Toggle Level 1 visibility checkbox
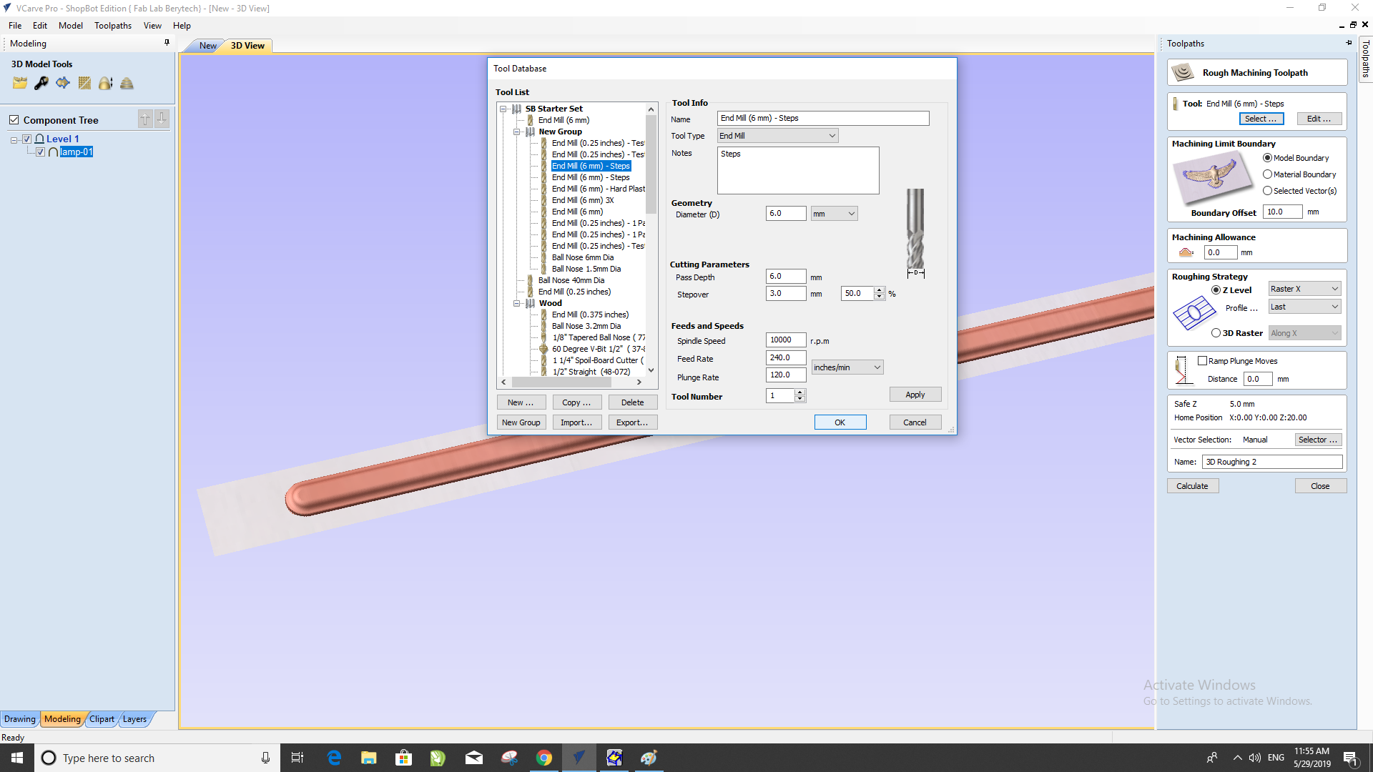 click(x=27, y=139)
